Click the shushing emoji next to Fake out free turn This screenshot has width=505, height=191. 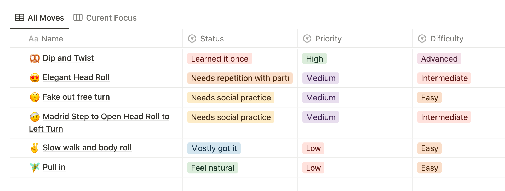tap(35, 97)
